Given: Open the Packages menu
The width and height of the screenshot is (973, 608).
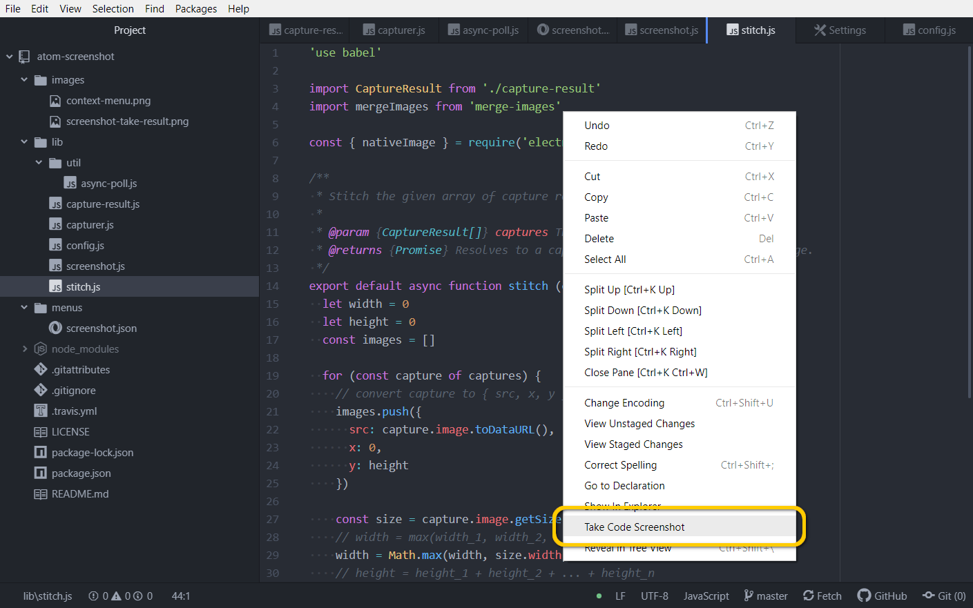Looking at the screenshot, I should 196,9.
